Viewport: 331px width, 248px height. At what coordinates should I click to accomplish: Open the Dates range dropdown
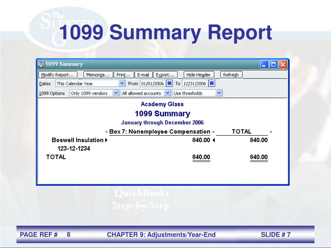click(122, 83)
